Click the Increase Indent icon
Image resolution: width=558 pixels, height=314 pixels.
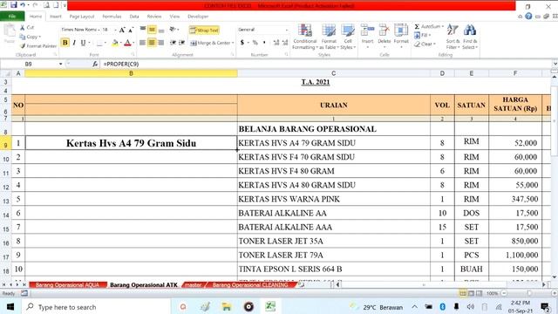182,43
